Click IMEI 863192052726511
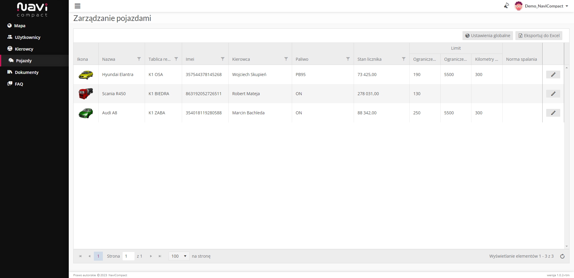The width and height of the screenshot is (574, 278). tap(204, 94)
